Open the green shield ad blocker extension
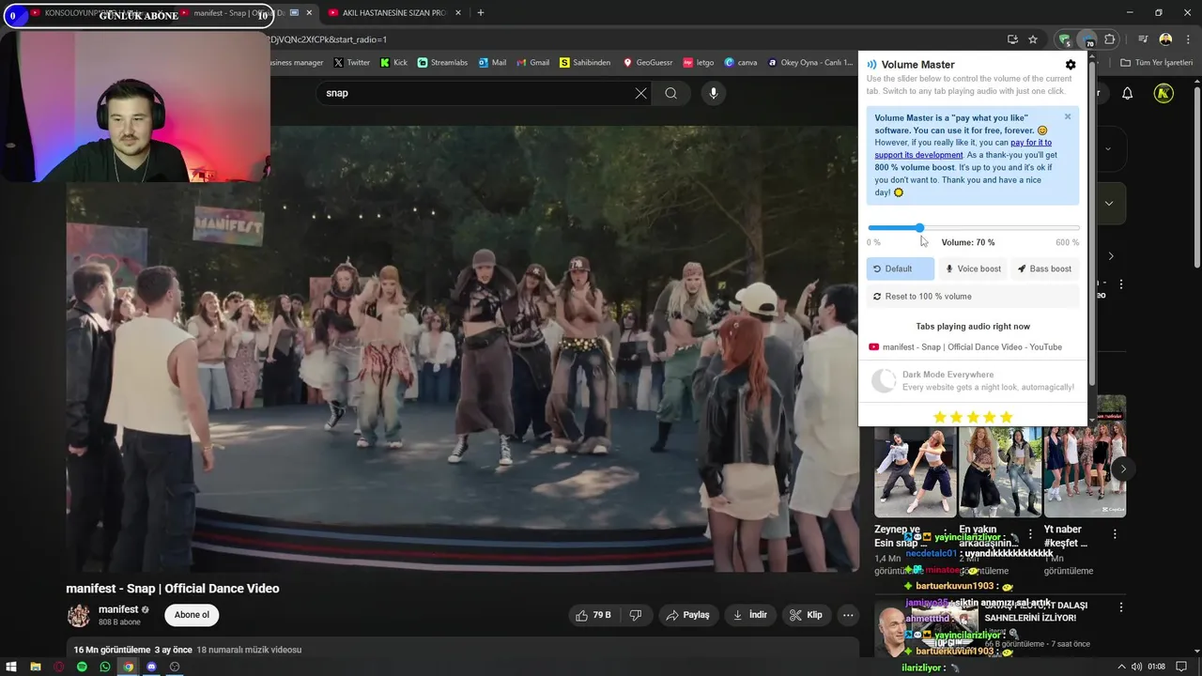Screen dimensions: 1202x676 point(1064,39)
